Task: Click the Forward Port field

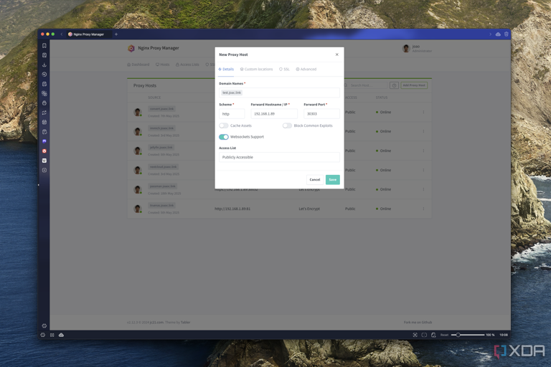Action: pos(321,114)
